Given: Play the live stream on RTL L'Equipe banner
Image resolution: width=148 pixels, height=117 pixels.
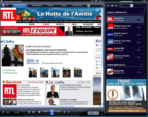Looking at the screenshot, I should (5, 32).
